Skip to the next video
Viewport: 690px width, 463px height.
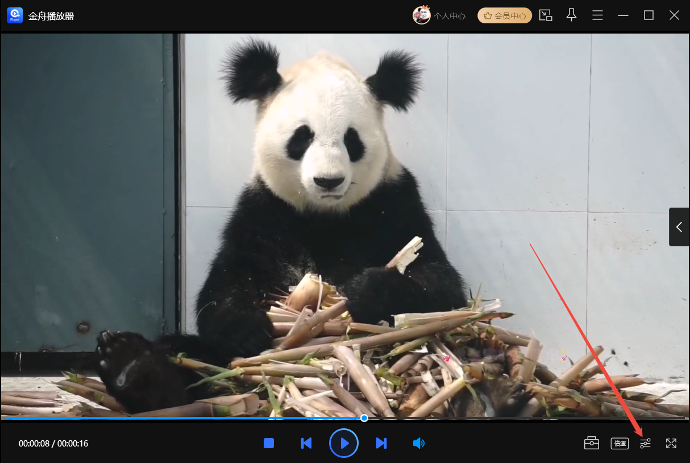381,443
